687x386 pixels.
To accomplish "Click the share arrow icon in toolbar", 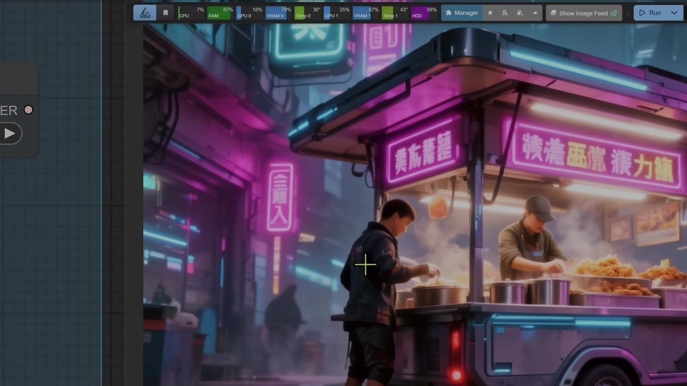I will (535, 13).
